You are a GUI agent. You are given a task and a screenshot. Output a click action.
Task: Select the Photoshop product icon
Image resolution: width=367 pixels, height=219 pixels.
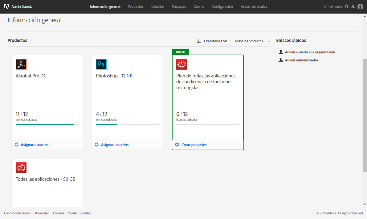click(x=101, y=64)
